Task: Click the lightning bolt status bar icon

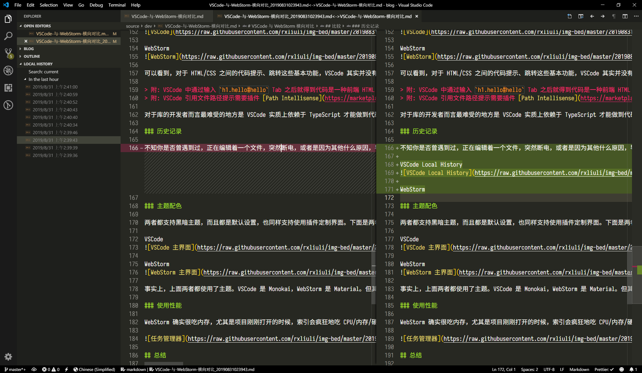Action: click(66, 369)
